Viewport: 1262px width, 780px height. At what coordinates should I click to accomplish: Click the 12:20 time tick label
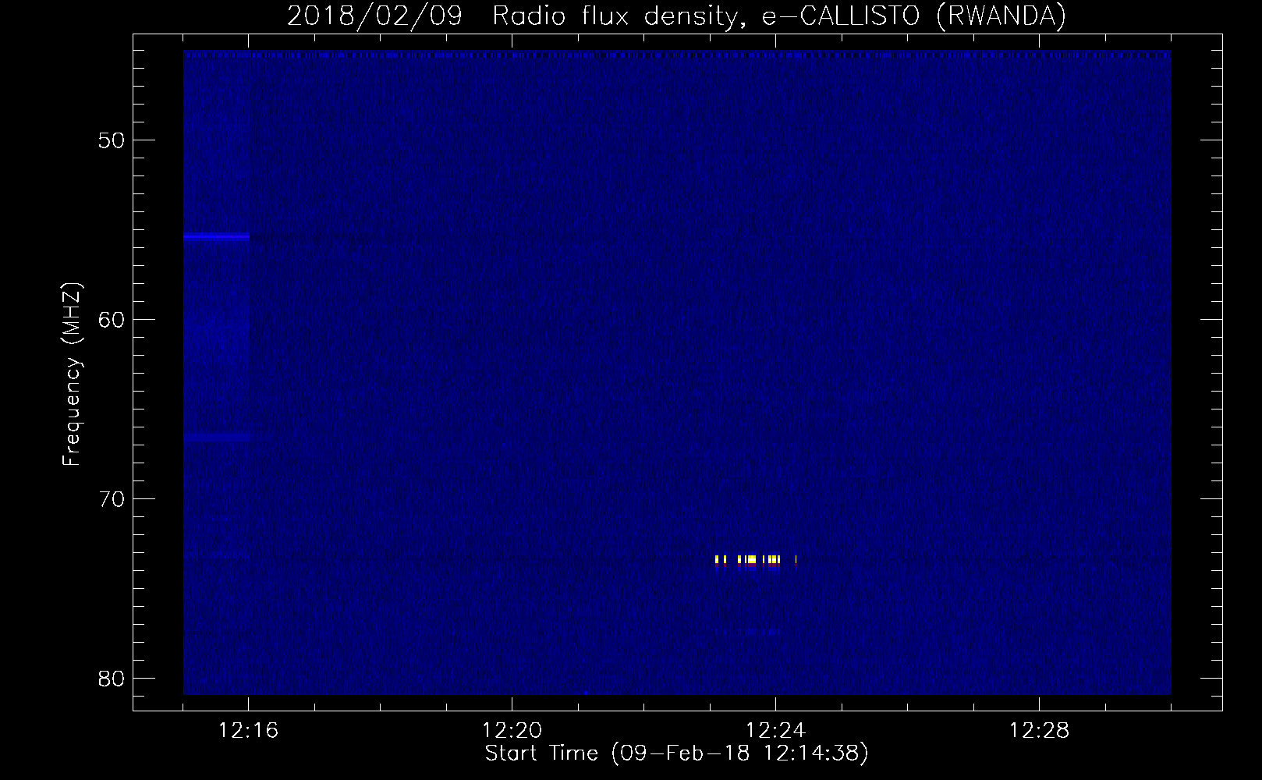[x=512, y=731]
